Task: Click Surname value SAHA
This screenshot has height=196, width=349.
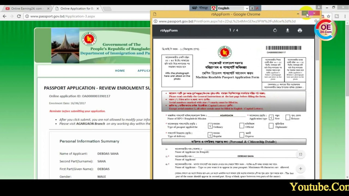Action: pyautogui.click(x=102, y=161)
